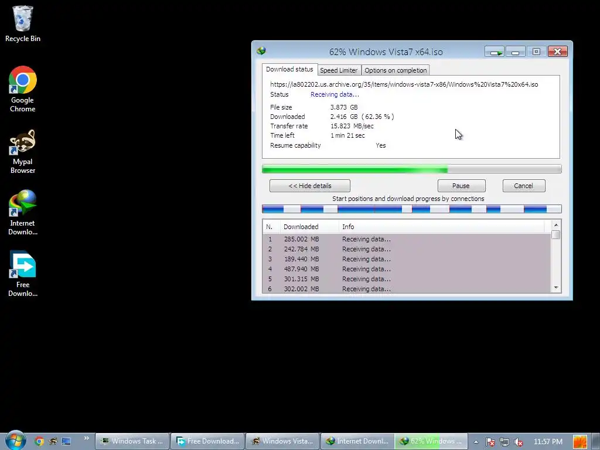Click the N. column header
Image resolution: width=600 pixels, height=450 pixels.
271,227
